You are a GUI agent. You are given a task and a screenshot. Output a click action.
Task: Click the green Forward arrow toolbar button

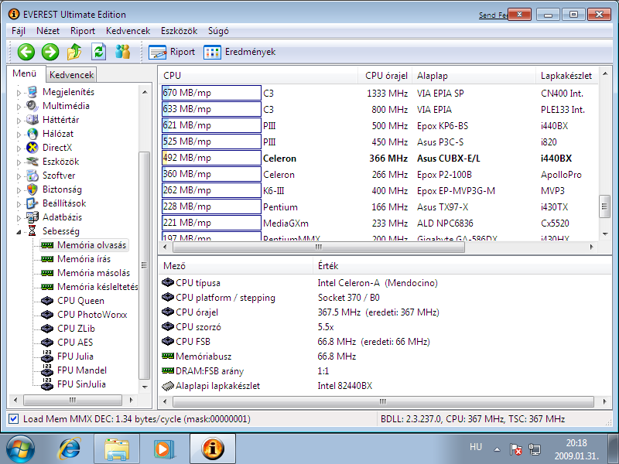(50, 52)
